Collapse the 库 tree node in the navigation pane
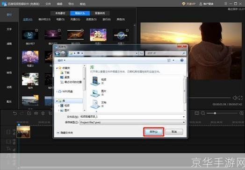The image size is (245, 170). click(57, 101)
